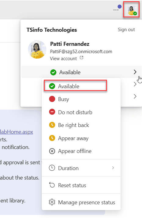Click the TSinfo Technologies organization name
This screenshot has width=142, height=218.
point(51,30)
